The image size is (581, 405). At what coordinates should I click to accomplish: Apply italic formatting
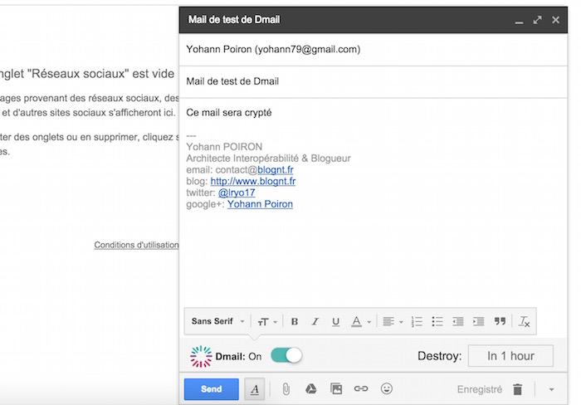[315, 322]
